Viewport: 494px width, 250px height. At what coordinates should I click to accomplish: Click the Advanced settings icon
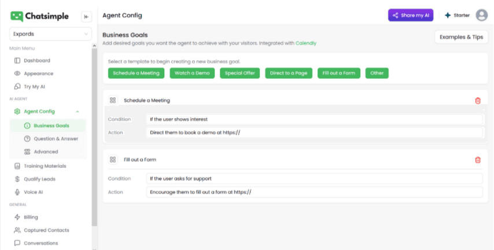pyautogui.click(x=27, y=152)
